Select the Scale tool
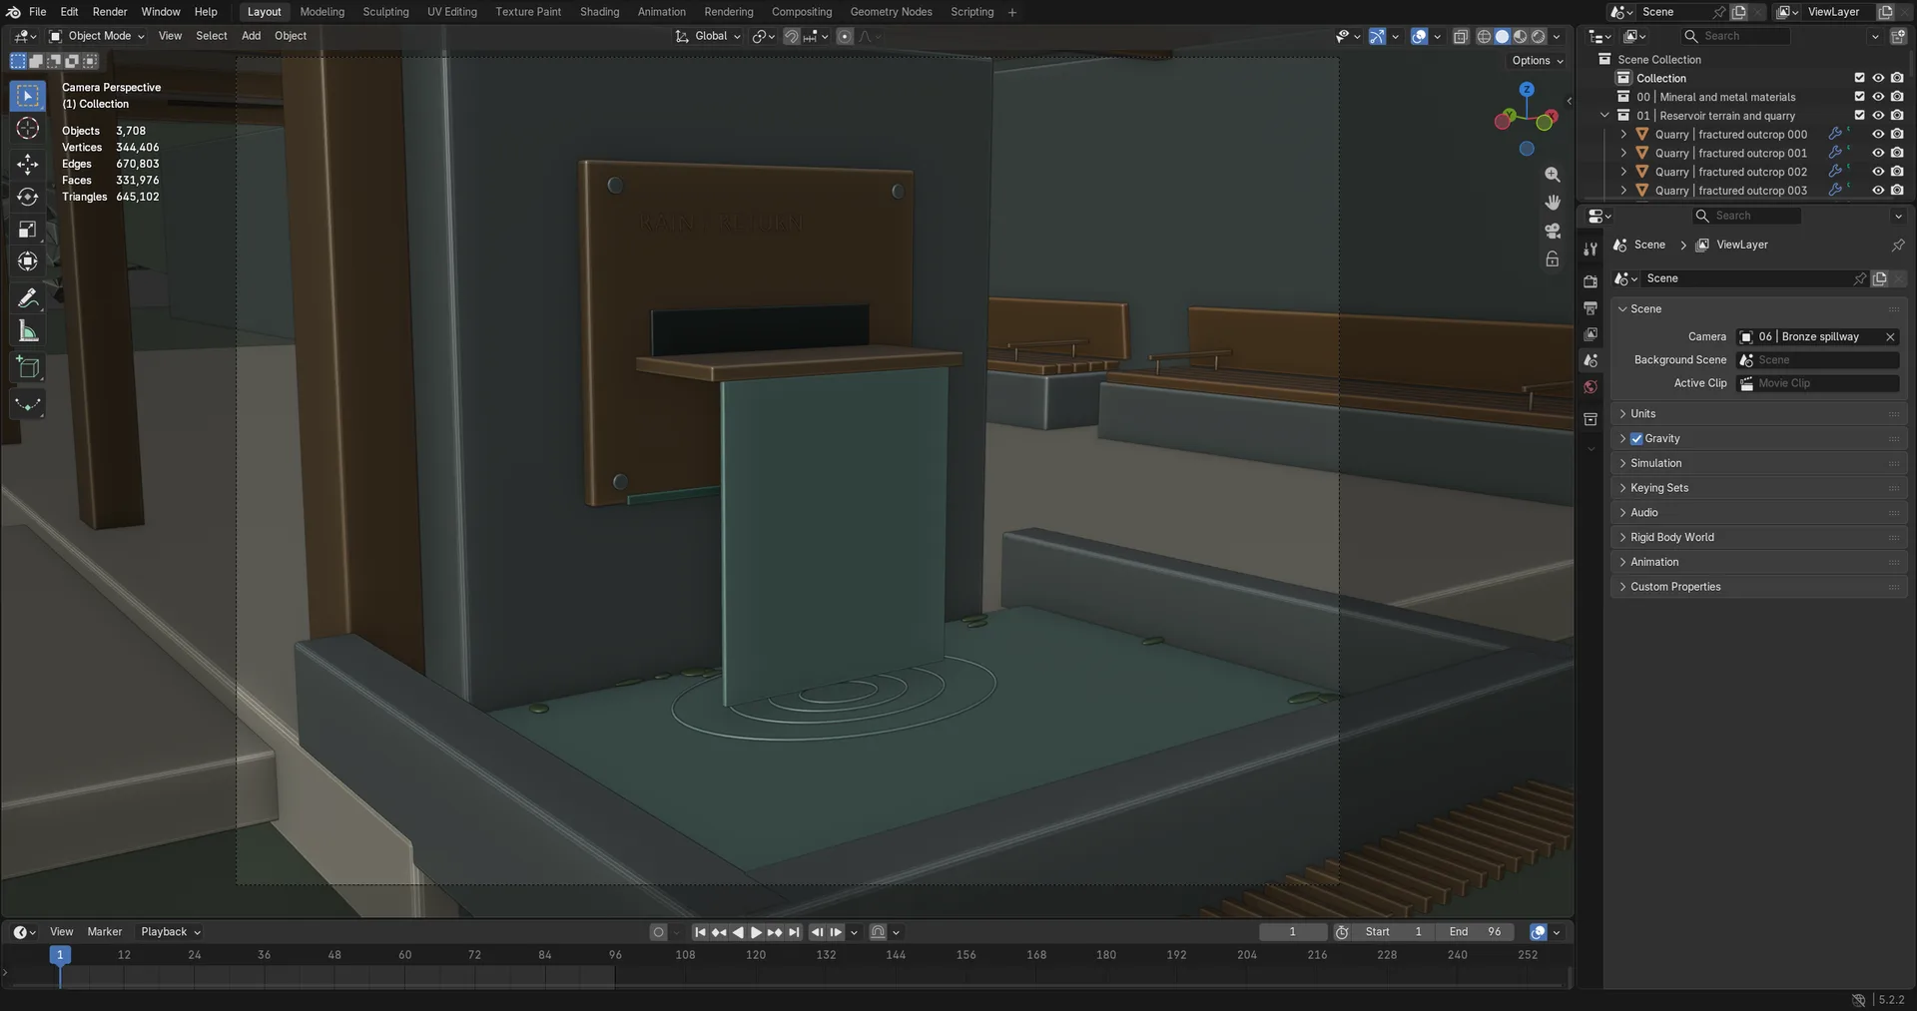The width and height of the screenshot is (1917, 1011). coord(28,230)
